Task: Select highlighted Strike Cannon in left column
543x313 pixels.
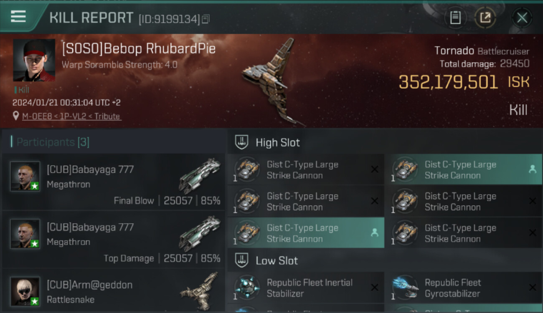Action: [x=306, y=233]
